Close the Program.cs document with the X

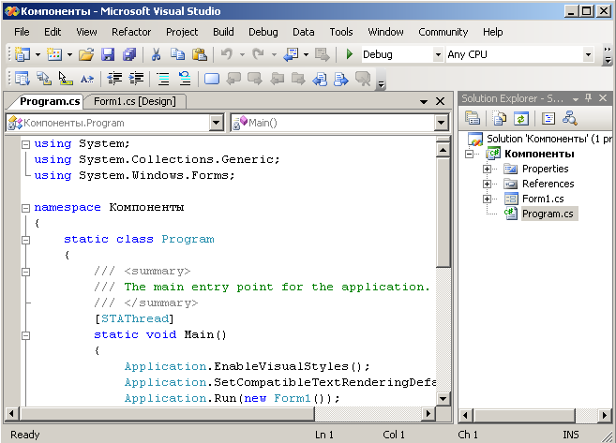(x=441, y=101)
